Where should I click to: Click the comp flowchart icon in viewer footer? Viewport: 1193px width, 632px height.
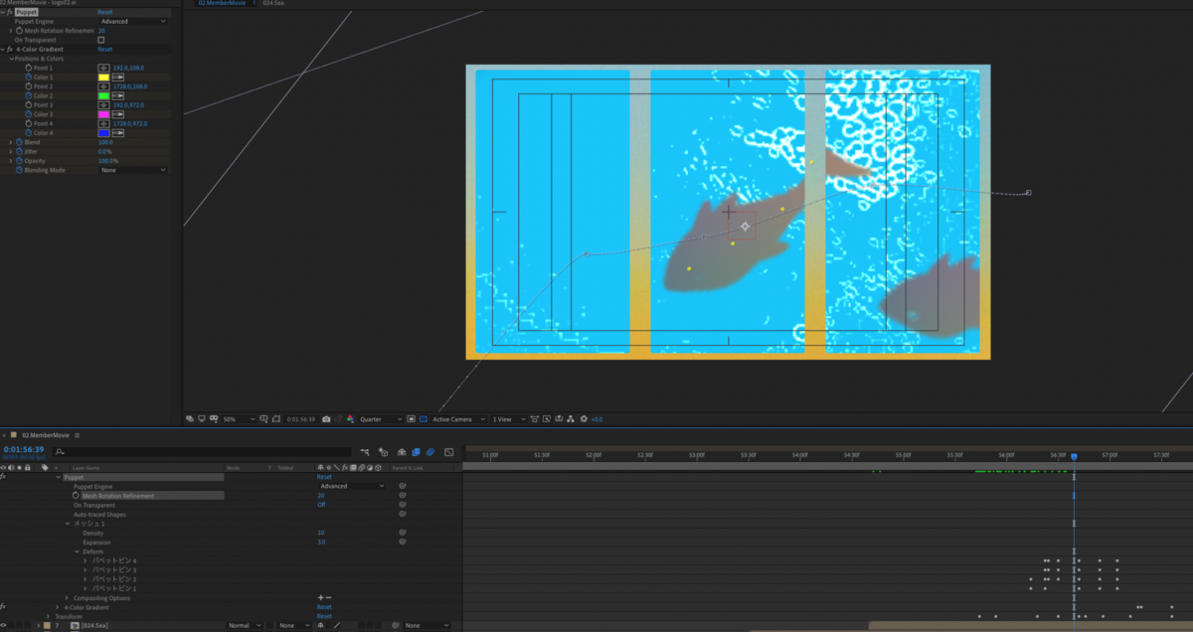(x=572, y=419)
